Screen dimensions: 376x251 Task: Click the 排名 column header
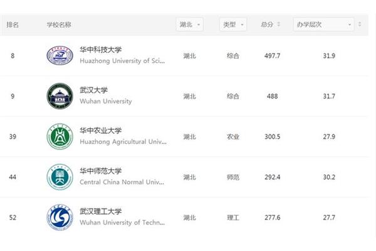point(13,24)
